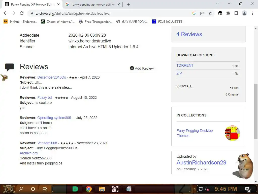Toggle the browser side panel
This screenshot has height=194, width=258.
pyautogui.click(x=236, y=13)
